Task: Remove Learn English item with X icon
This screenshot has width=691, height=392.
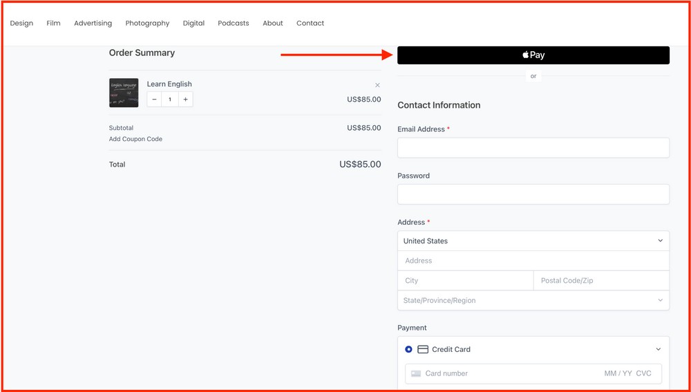Action: pyautogui.click(x=377, y=86)
